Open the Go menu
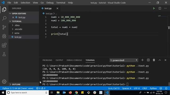This screenshot has width=170, height=95. pyautogui.click(x=42, y=3)
